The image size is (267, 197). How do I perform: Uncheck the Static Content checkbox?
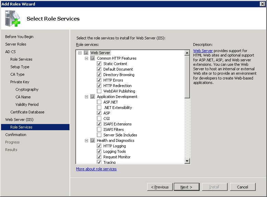[99, 64]
